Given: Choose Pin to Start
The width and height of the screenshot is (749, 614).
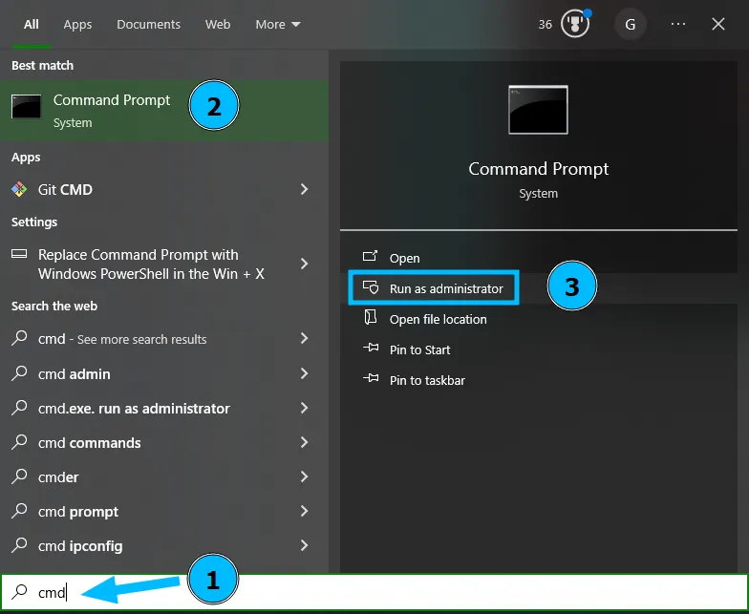Looking at the screenshot, I should 539,349.
